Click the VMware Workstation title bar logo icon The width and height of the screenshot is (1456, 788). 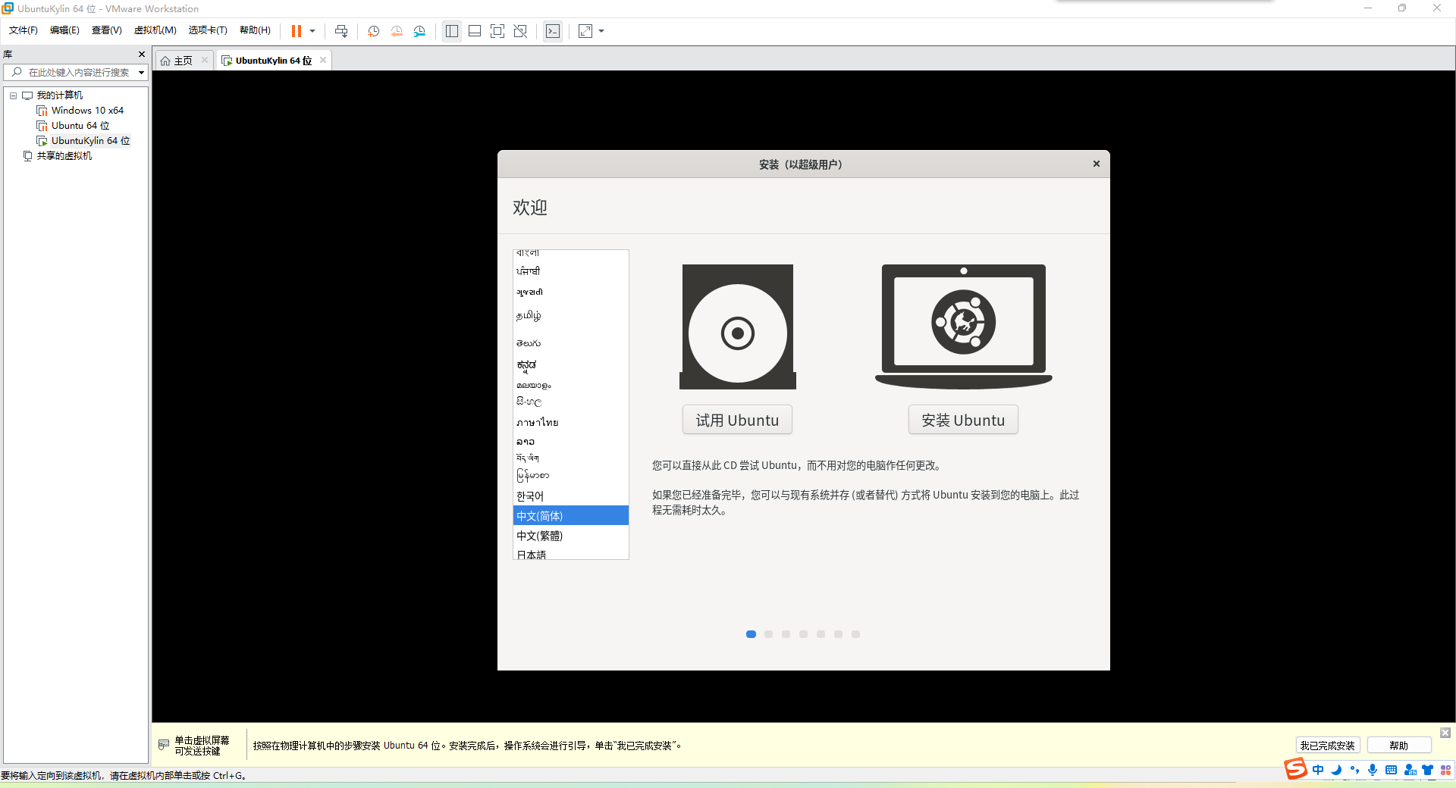[8, 8]
